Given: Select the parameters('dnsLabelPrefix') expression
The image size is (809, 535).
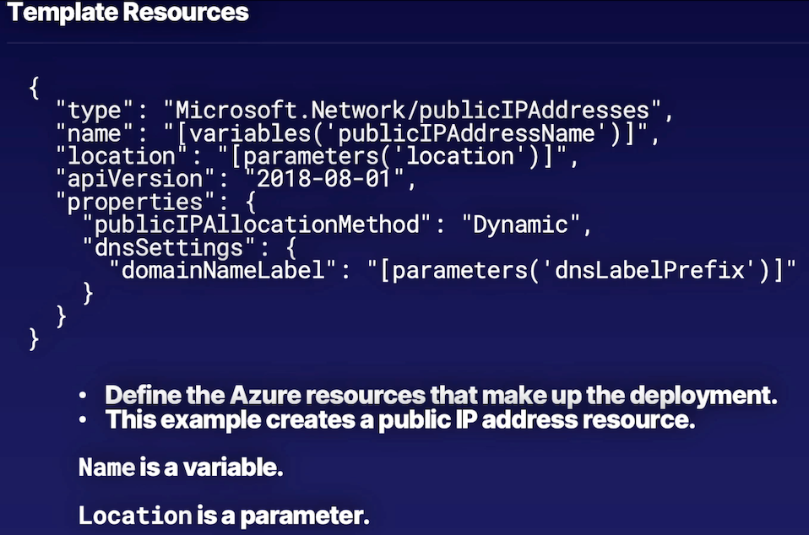Looking at the screenshot, I should [x=583, y=270].
